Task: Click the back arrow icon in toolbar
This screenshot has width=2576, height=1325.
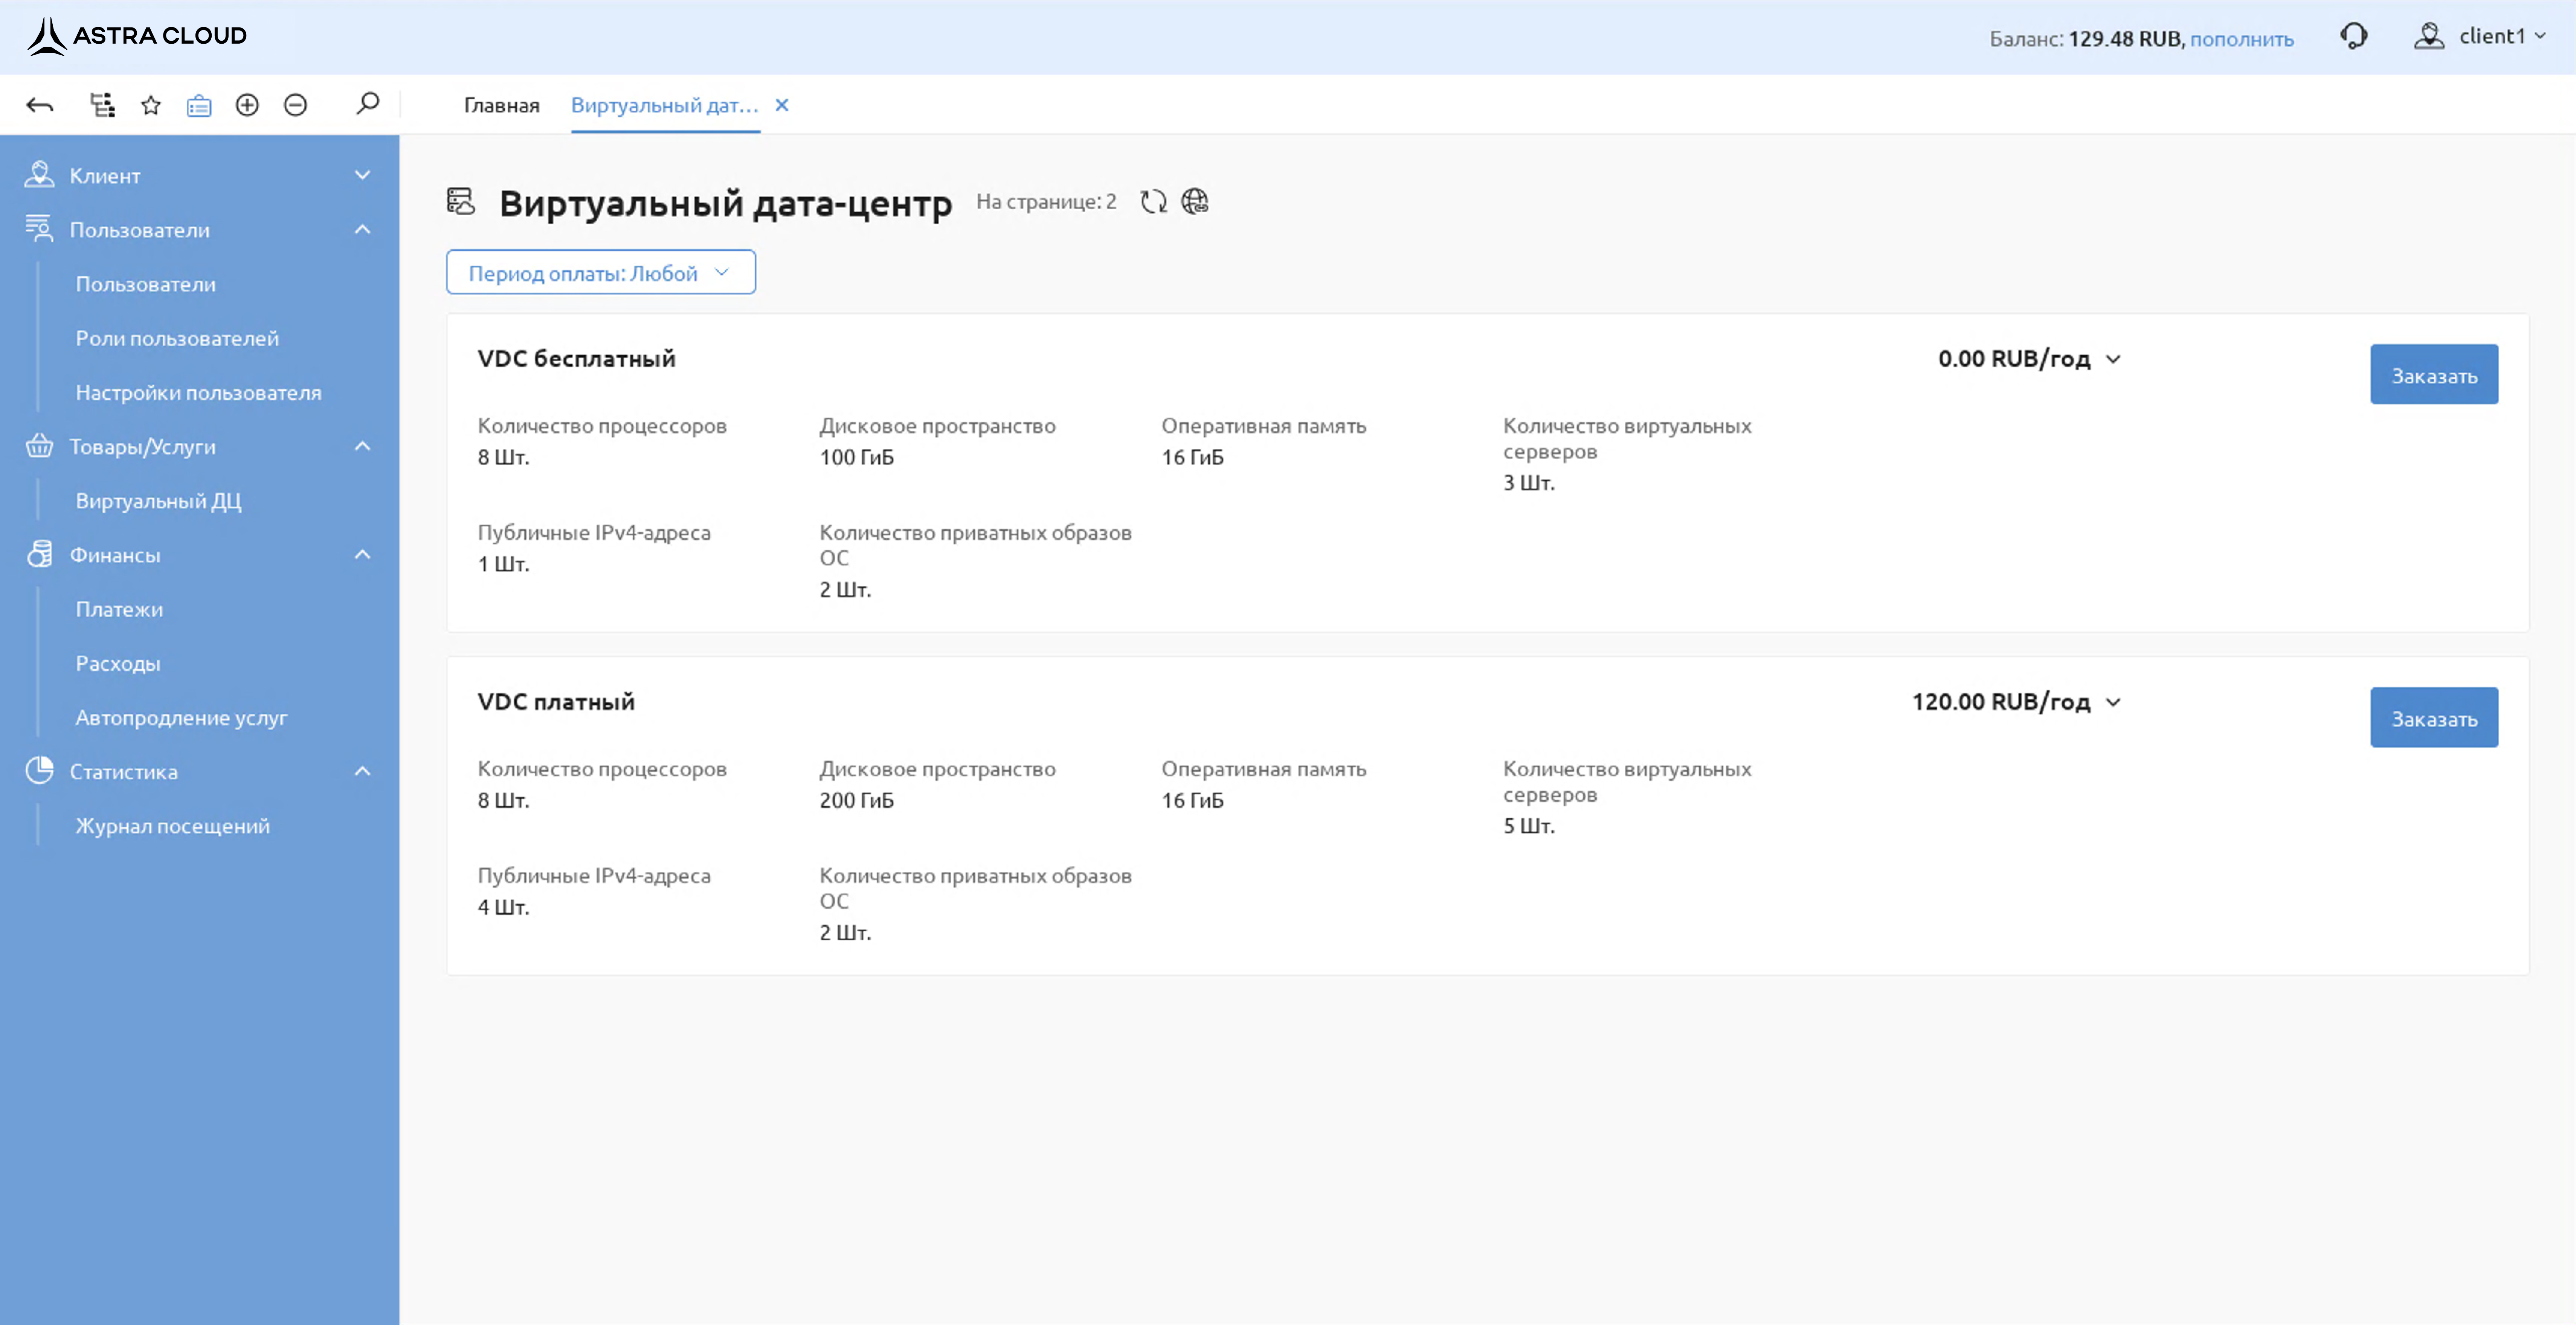Action: tap(40, 105)
